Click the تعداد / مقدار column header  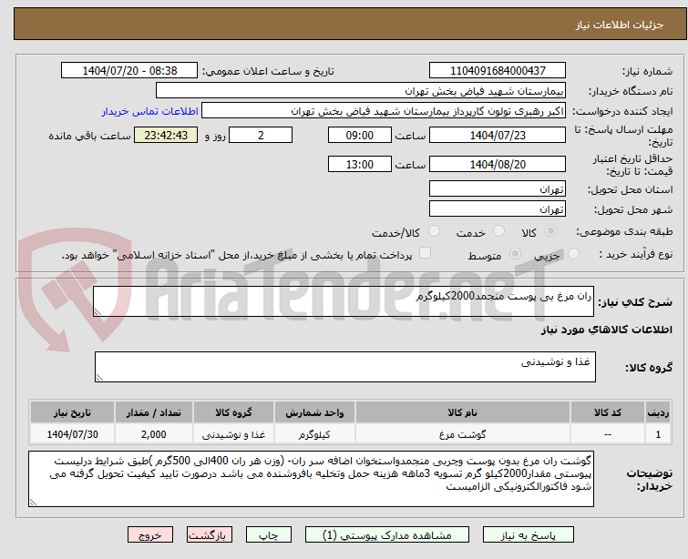coord(154,412)
